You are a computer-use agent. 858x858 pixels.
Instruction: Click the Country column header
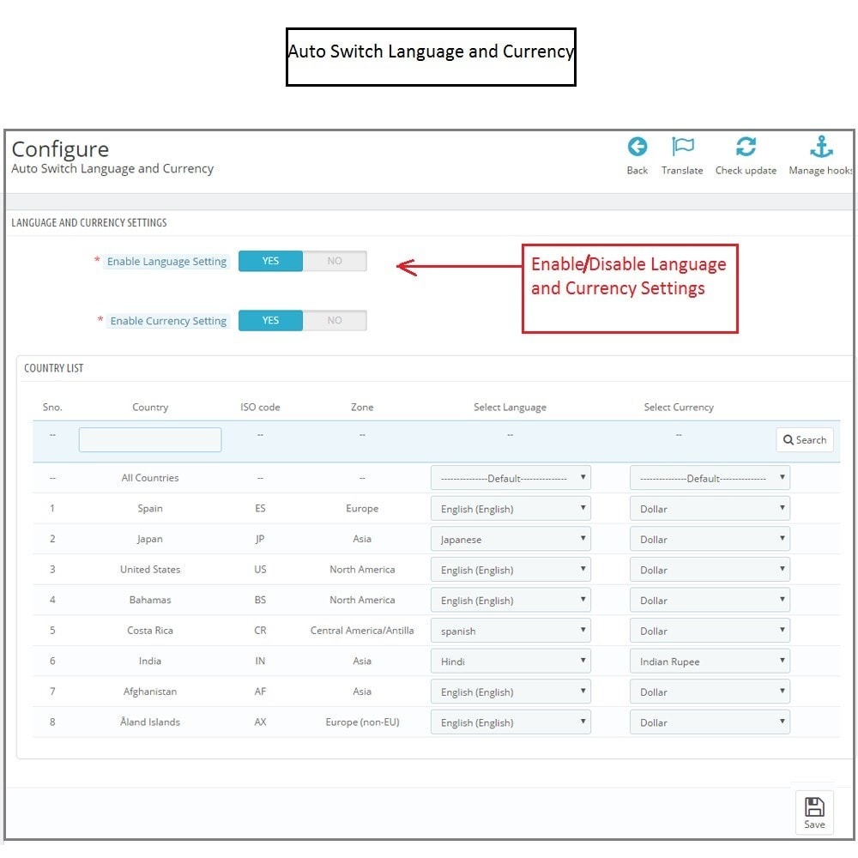pyautogui.click(x=150, y=407)
